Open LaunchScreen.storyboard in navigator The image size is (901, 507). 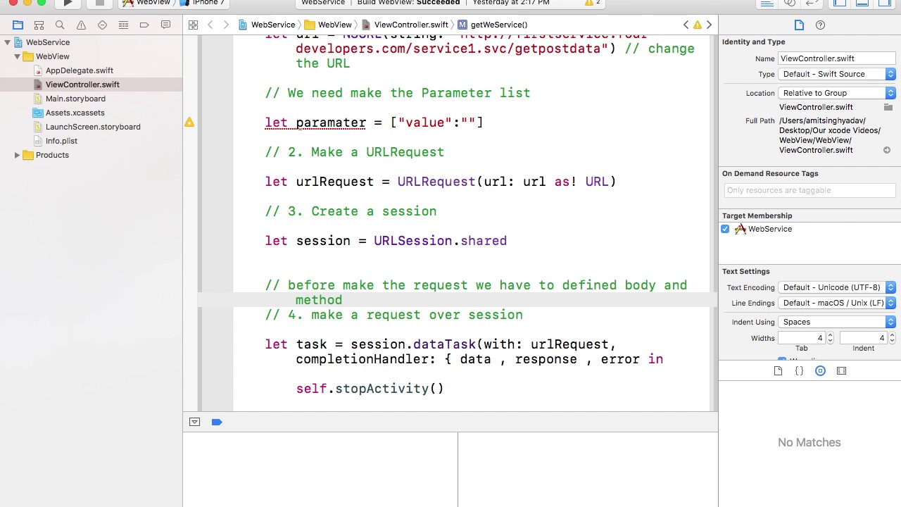point(93,127)
